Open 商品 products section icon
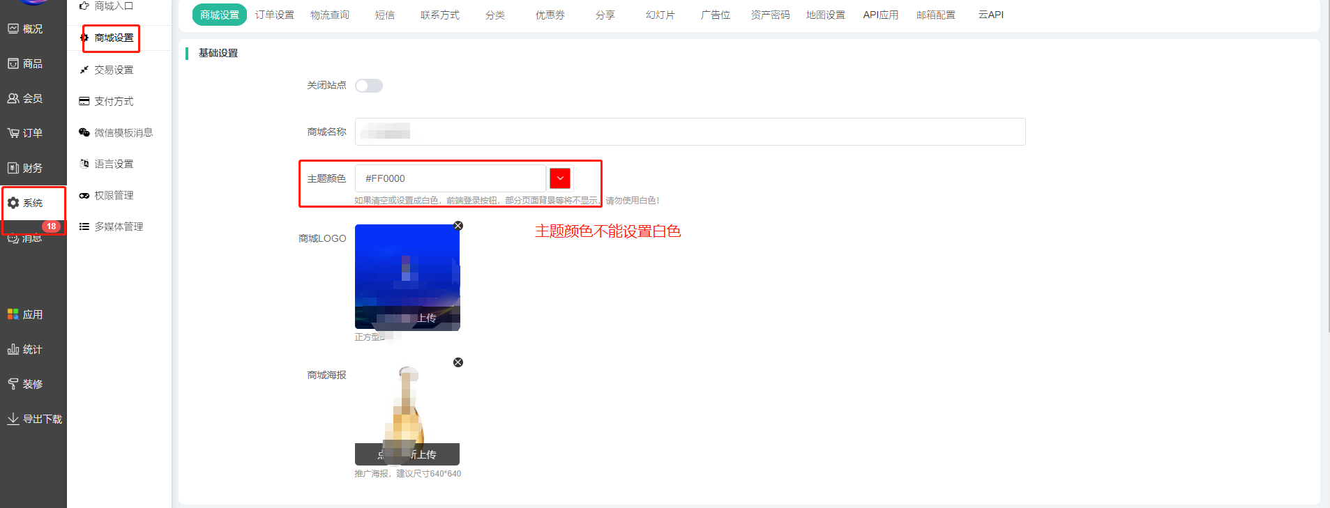Viewport: 1330px width, 508px height. point(13,63)
